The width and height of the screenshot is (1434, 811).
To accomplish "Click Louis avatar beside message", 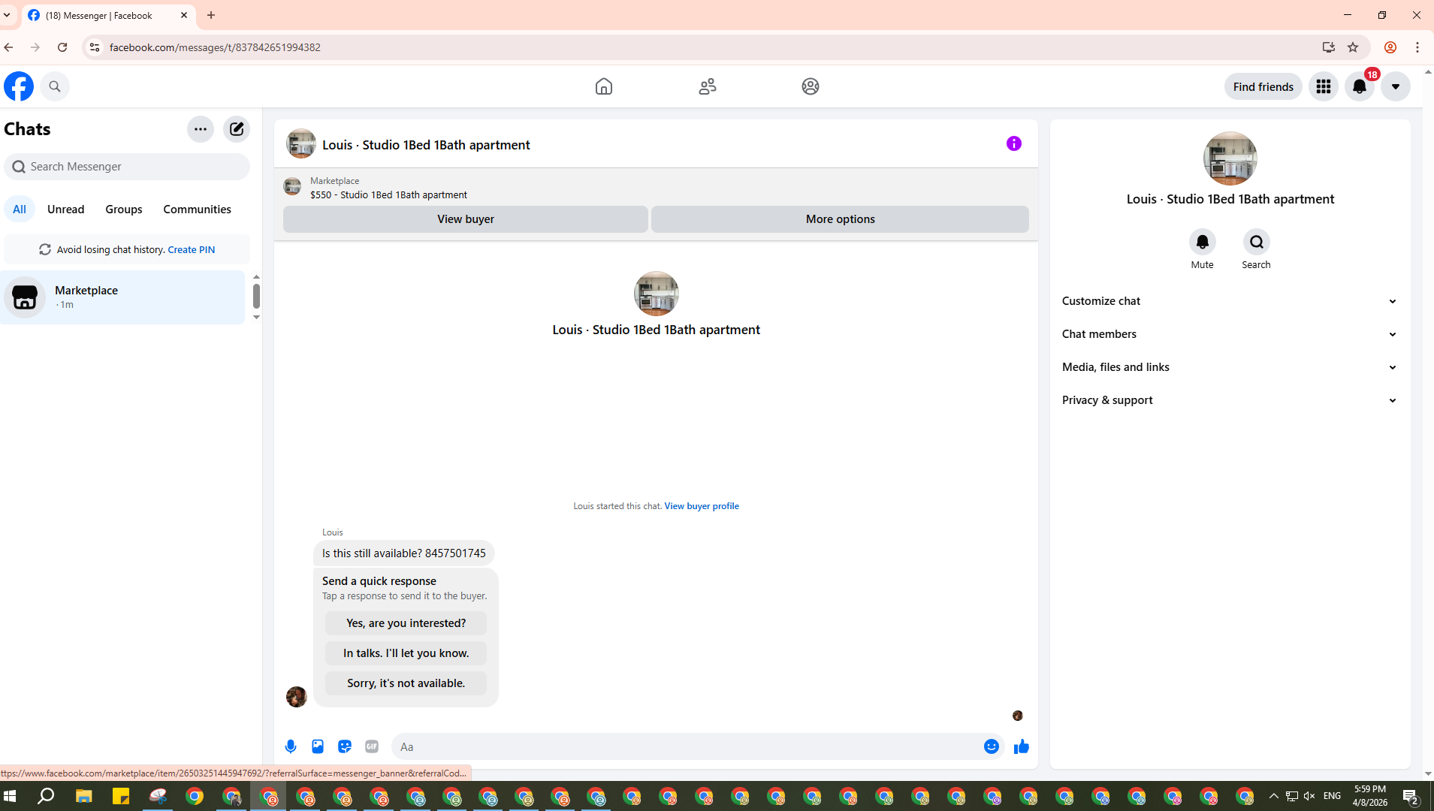I will tap(297, 697).
